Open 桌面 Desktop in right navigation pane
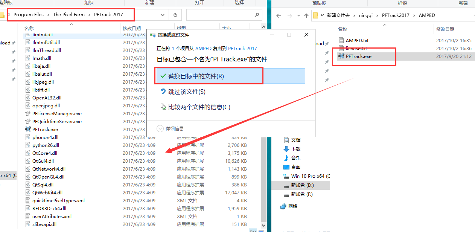Screen dimensions: 475x232 click(296, 167)
